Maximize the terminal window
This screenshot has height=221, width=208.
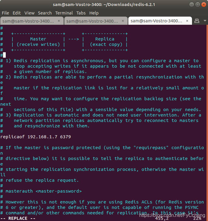pyautogui.click(x=198, y=5)
